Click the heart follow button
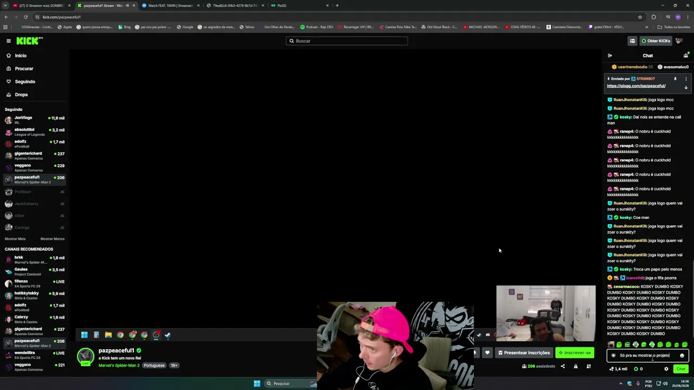The height and width of the screenshot is (390, 694). point(487,353)
